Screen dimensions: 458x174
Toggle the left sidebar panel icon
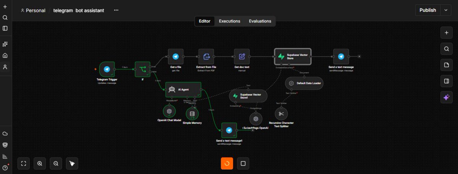(5, 28)
